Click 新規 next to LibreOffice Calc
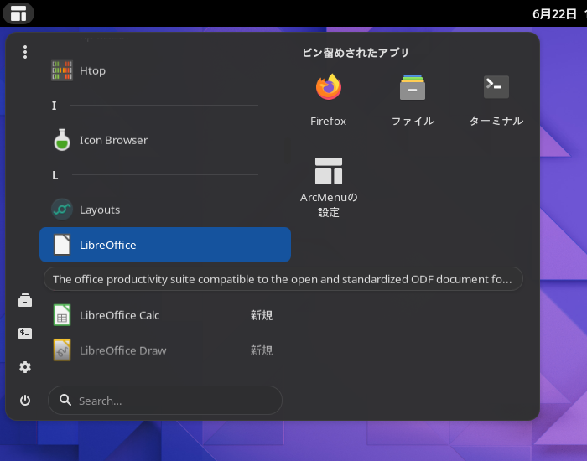Screen dimensions: 587x461 [262, 315]
